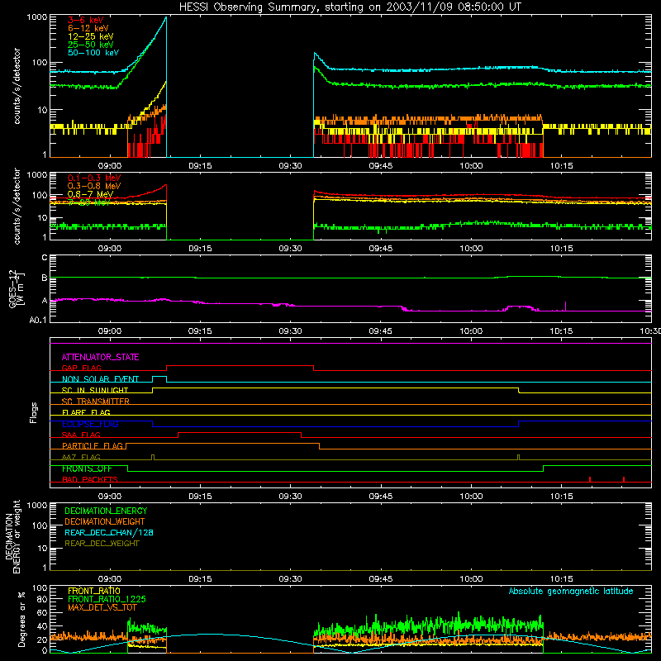
Task: Click the C flux class tick label
Action: click(45, 258)
